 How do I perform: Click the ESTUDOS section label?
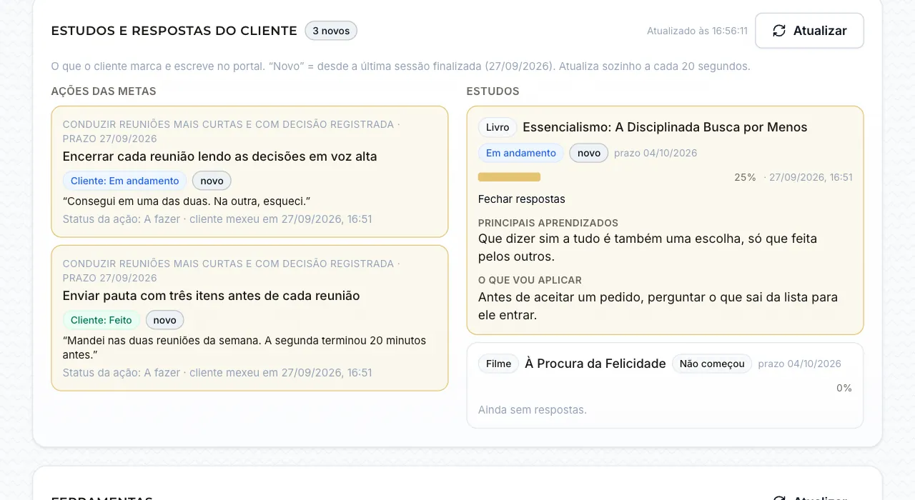(x=493, y=91)
